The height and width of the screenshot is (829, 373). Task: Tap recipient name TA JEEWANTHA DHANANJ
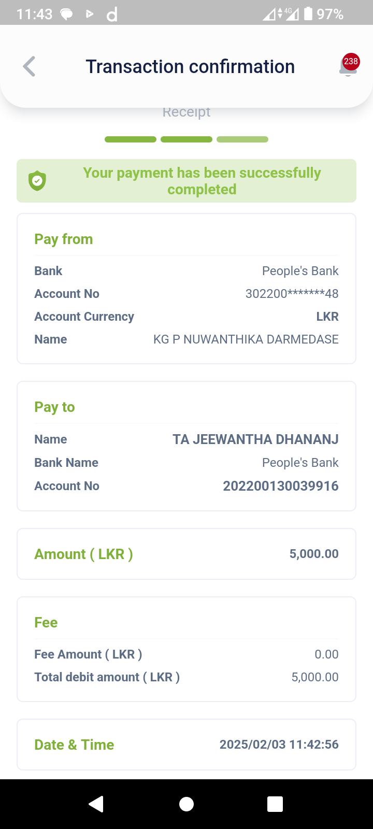coord(255,439)
